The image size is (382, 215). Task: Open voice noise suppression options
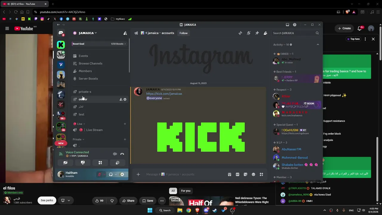(115, 154)
